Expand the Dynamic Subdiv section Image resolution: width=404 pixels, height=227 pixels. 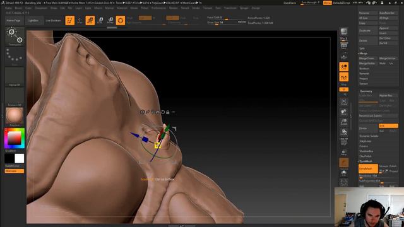pyautogui.click(x=369, y=136)
